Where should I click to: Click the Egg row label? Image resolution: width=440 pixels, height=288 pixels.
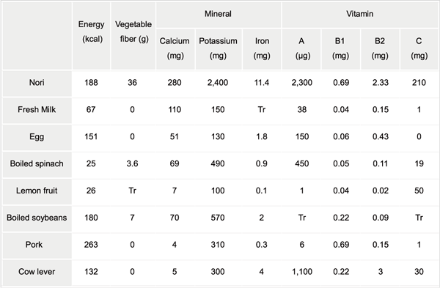pos(37,137)
